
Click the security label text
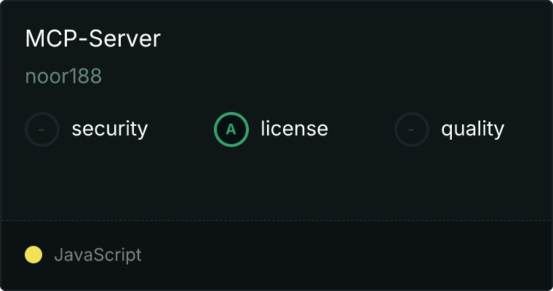(x=110, y=129)
